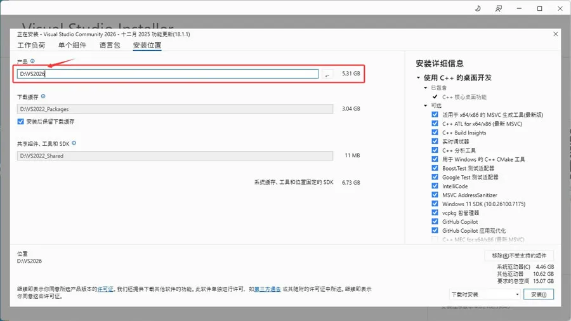Toggle C++ Build Insights checkbox
This screenshot has height=321, width=571.
click(435, 133)
